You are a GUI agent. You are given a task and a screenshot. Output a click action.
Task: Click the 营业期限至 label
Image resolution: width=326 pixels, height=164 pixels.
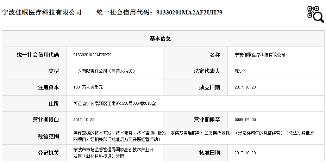coord(207,120)
